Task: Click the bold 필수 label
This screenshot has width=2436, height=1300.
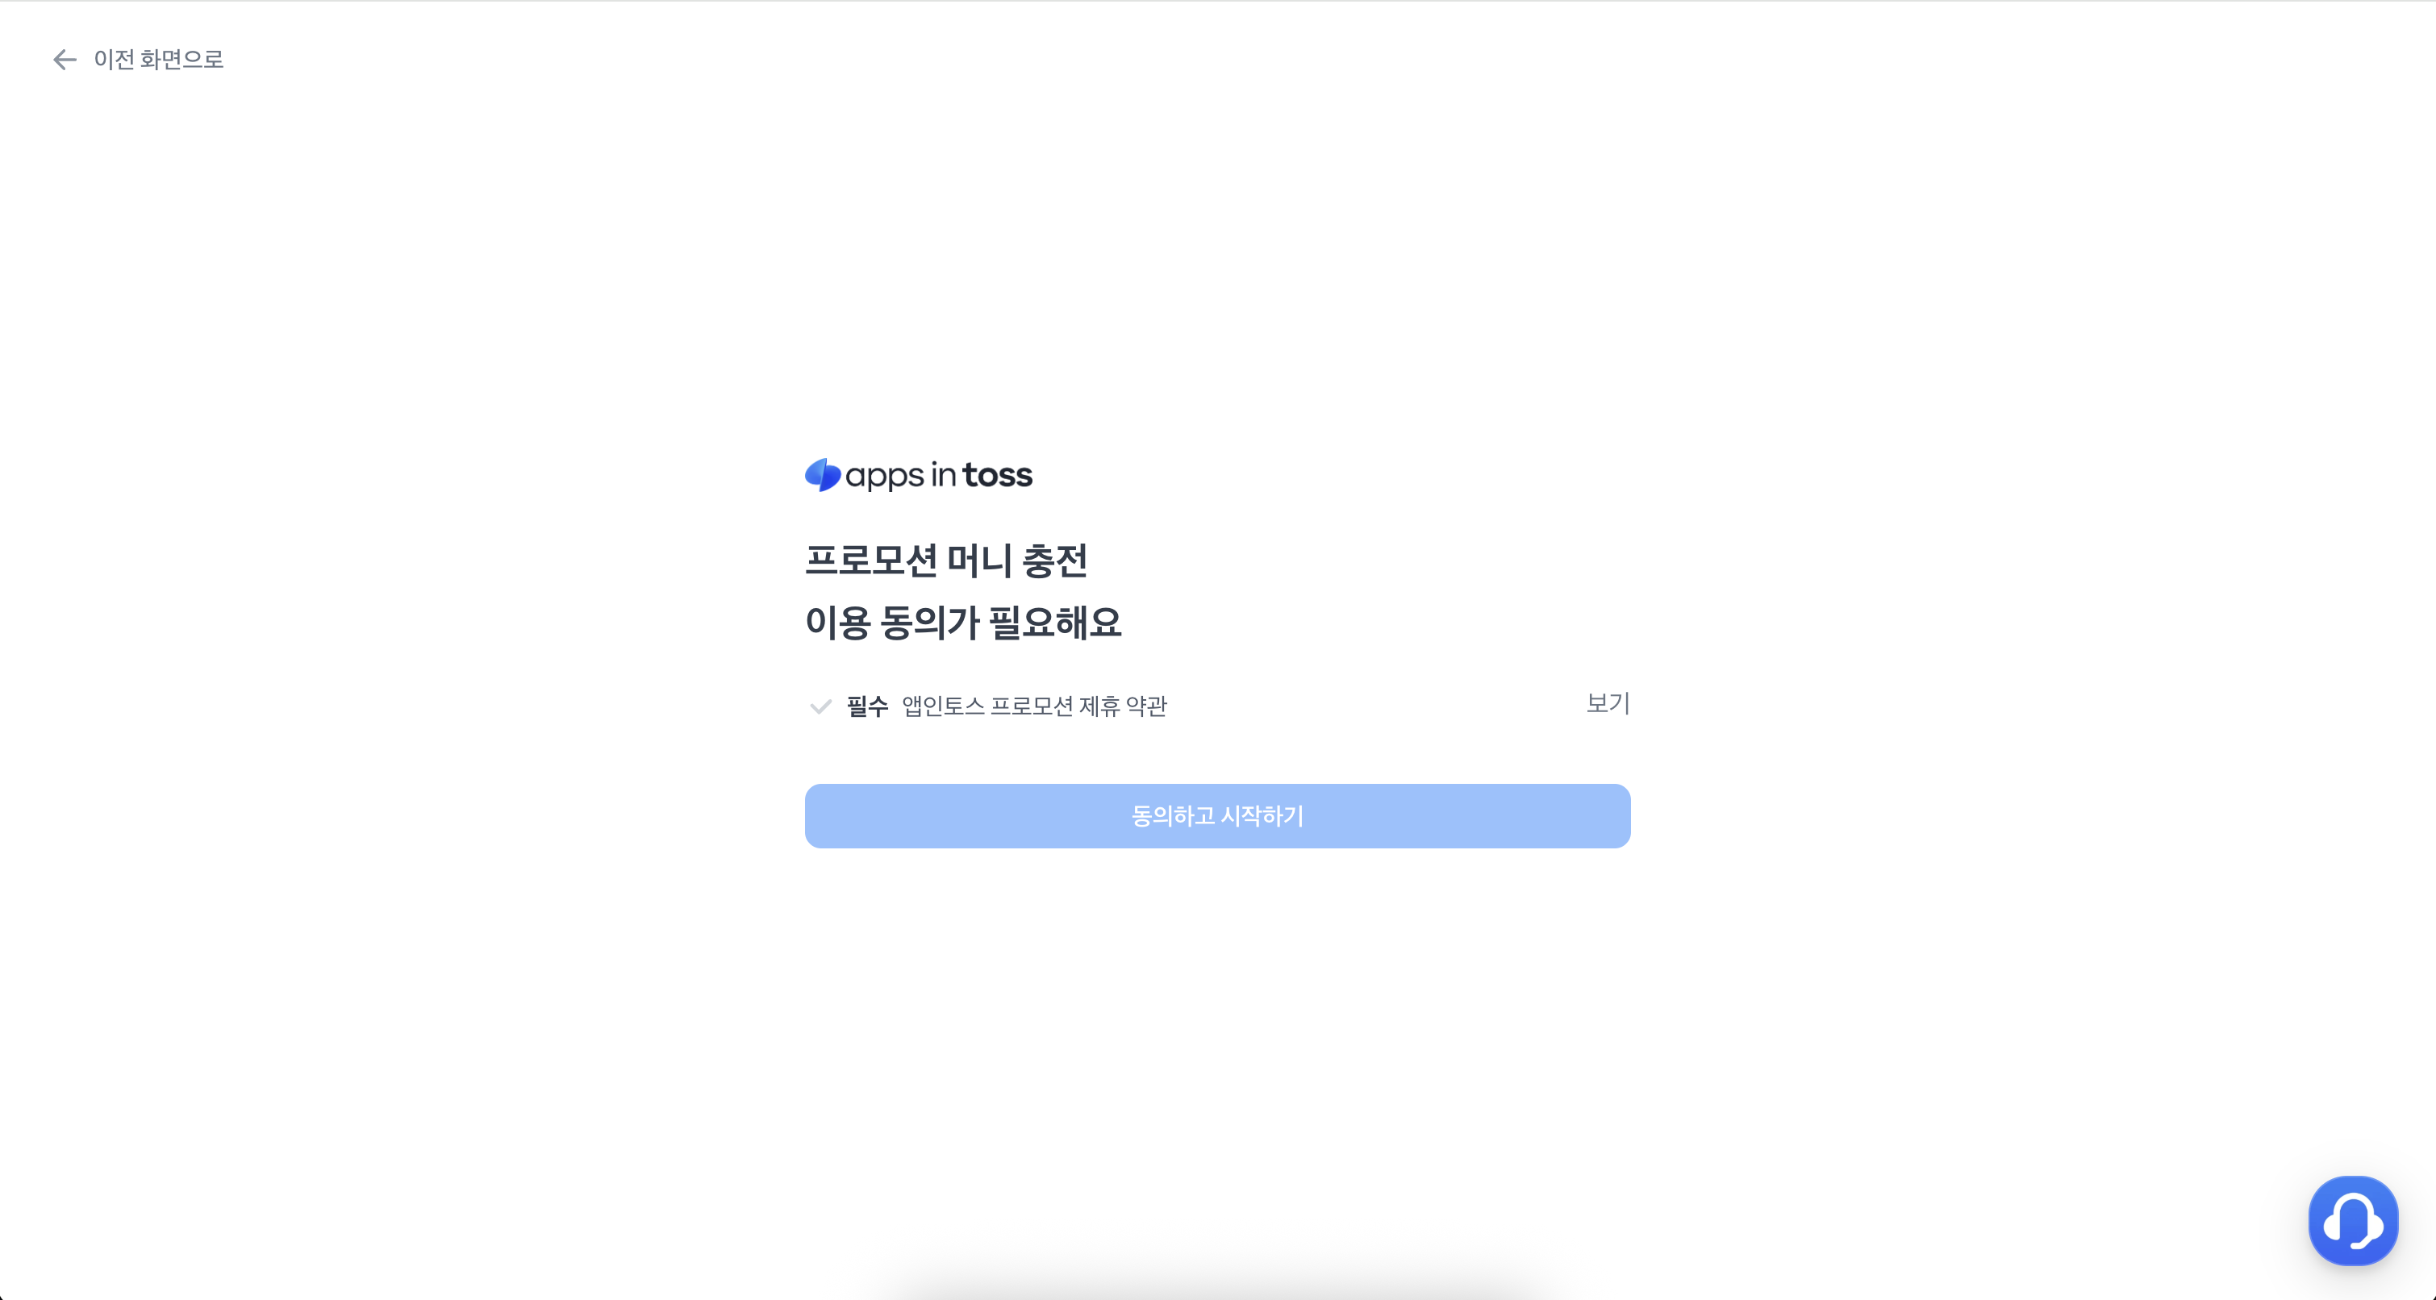Action: [x=867, y=706]
